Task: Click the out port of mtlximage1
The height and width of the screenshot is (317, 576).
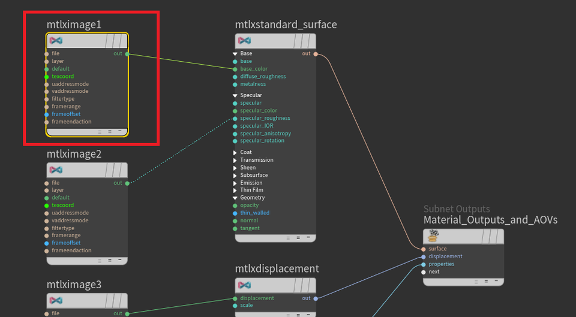Action: coord(127,54)
